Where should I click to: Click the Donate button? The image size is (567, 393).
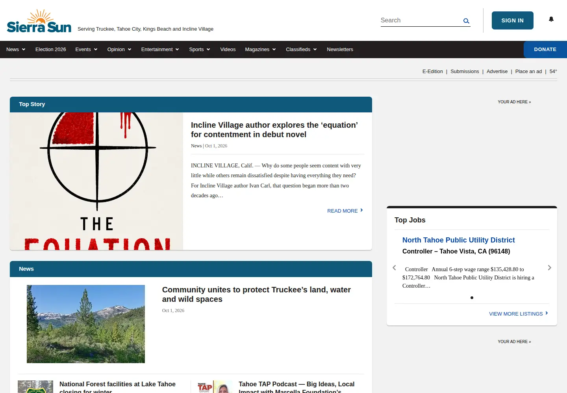tap(545, 50)
